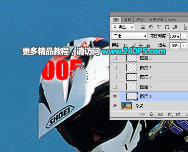Filter layers by smart object icon

pyautogui.click(x=175, y=27)
